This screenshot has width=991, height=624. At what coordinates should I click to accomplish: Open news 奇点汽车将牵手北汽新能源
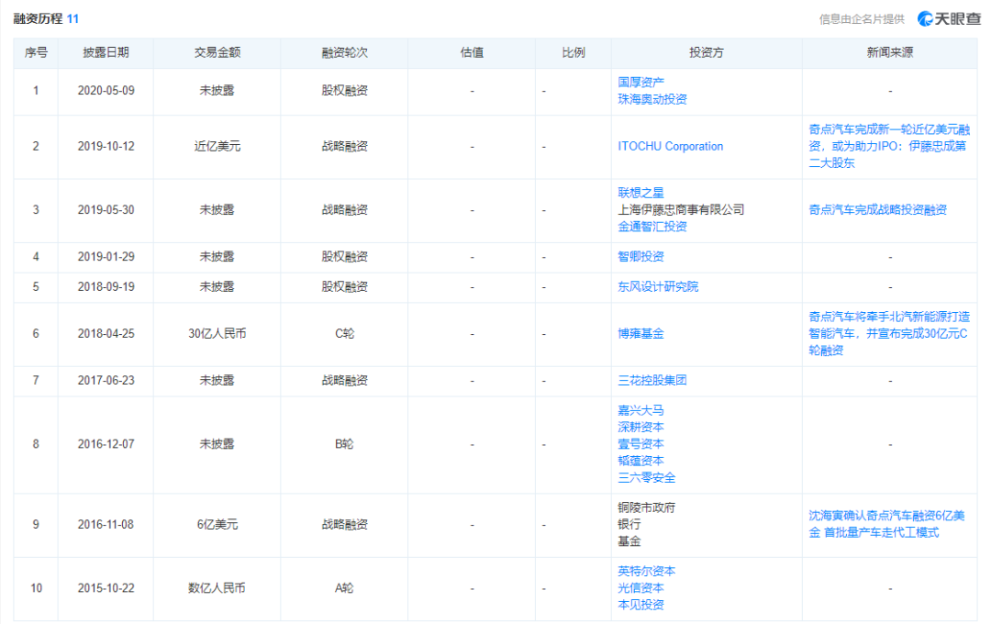coord(888,333)
